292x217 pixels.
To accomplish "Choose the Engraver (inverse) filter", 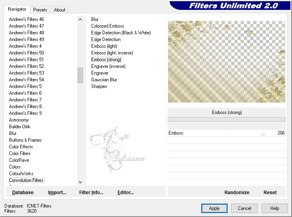I will [x=108, y=66].
